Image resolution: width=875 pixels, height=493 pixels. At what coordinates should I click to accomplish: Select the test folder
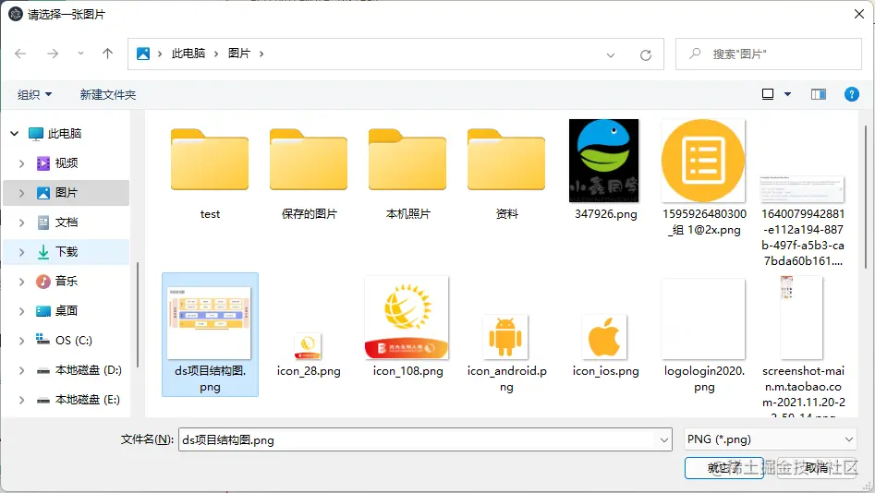click(210, 172)
